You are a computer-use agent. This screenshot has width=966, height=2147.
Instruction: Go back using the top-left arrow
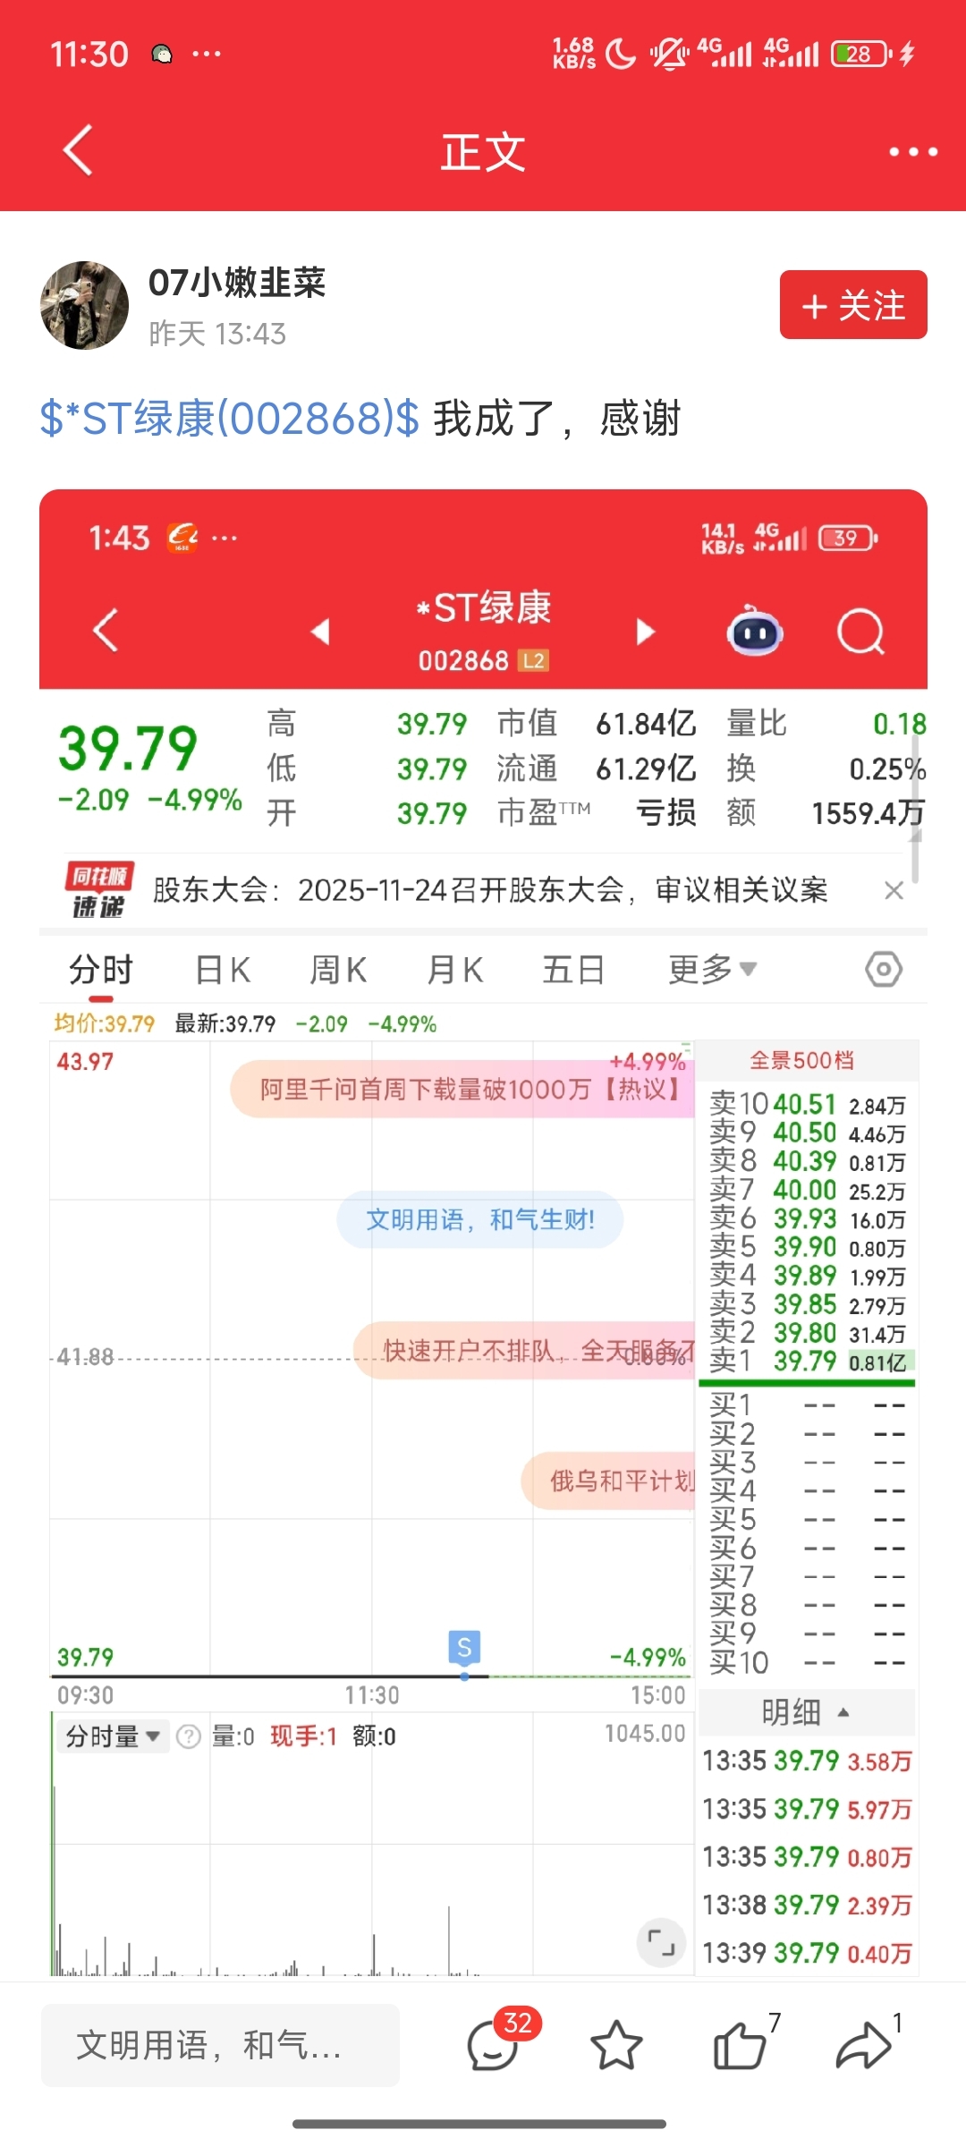pos(79,150)
